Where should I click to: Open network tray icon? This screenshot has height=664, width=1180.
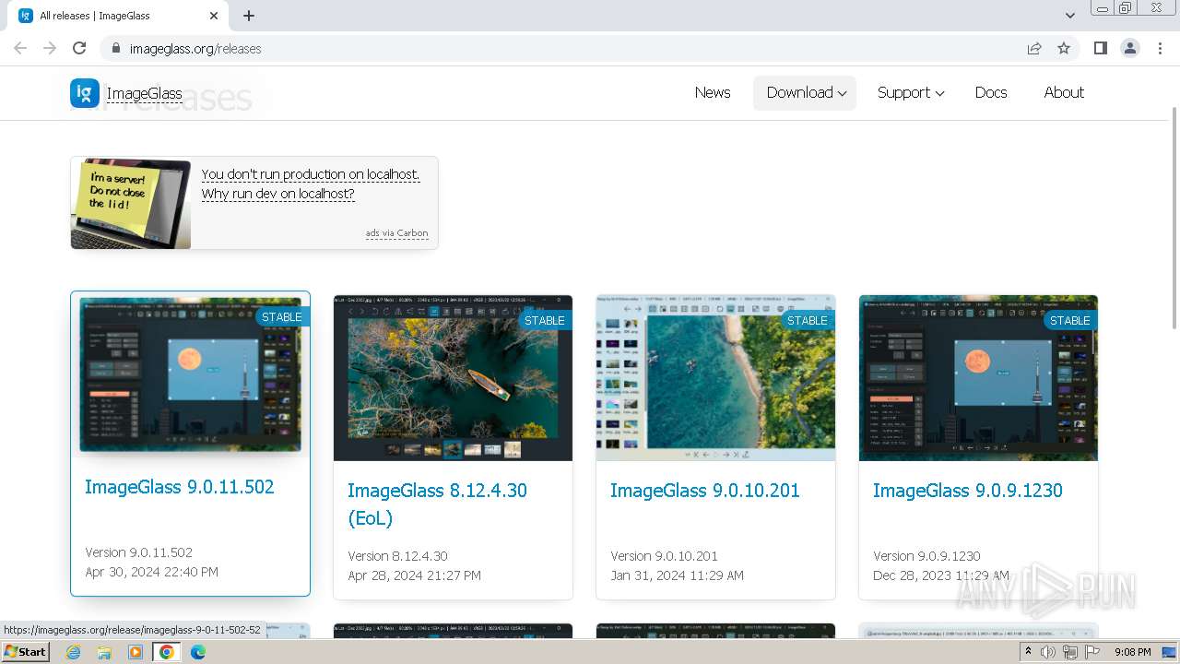coord(1070,652)
